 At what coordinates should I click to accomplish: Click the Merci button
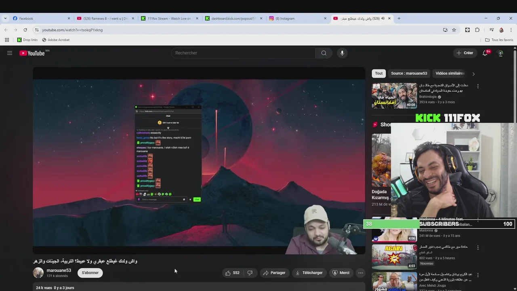pyautogui.click(x=340, y=273)
